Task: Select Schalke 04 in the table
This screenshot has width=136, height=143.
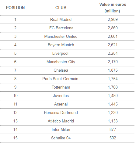Action: (61, 138)
